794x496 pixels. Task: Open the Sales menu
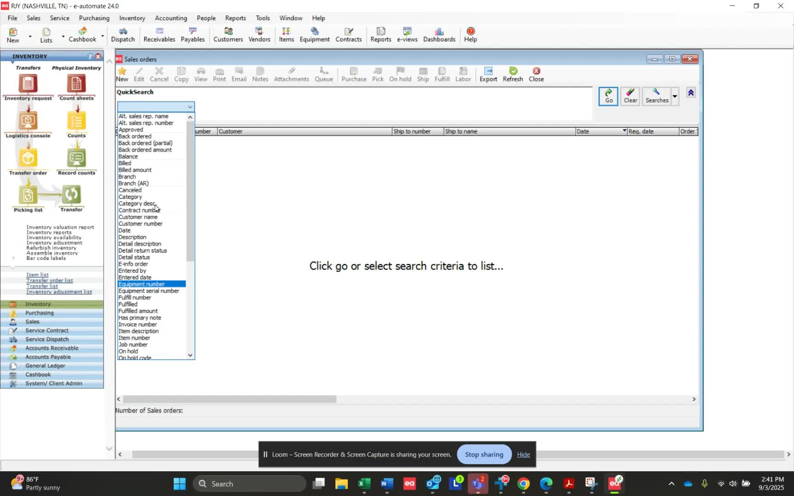coord(34,18)
